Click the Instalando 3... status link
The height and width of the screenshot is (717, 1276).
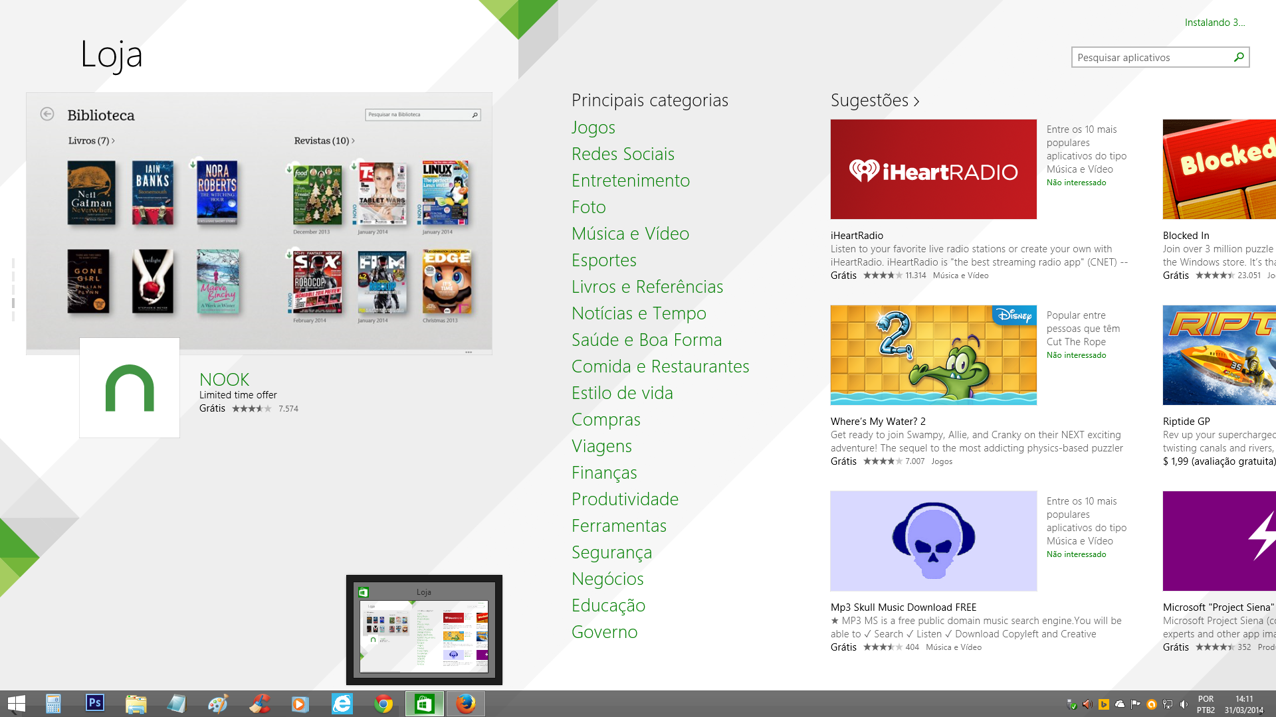click(x=1214, y=23)
